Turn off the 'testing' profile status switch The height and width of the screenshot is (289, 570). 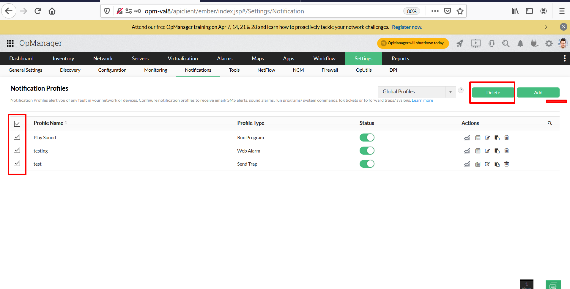[x=367, y=150]
